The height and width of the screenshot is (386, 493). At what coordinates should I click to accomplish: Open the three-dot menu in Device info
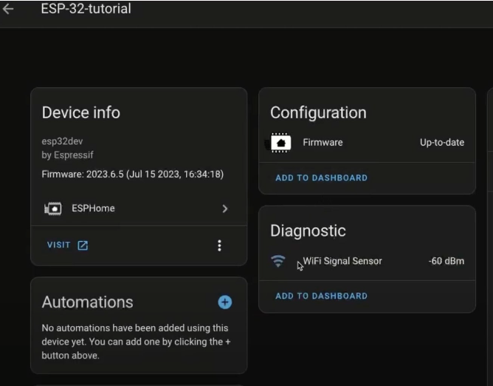219,246
